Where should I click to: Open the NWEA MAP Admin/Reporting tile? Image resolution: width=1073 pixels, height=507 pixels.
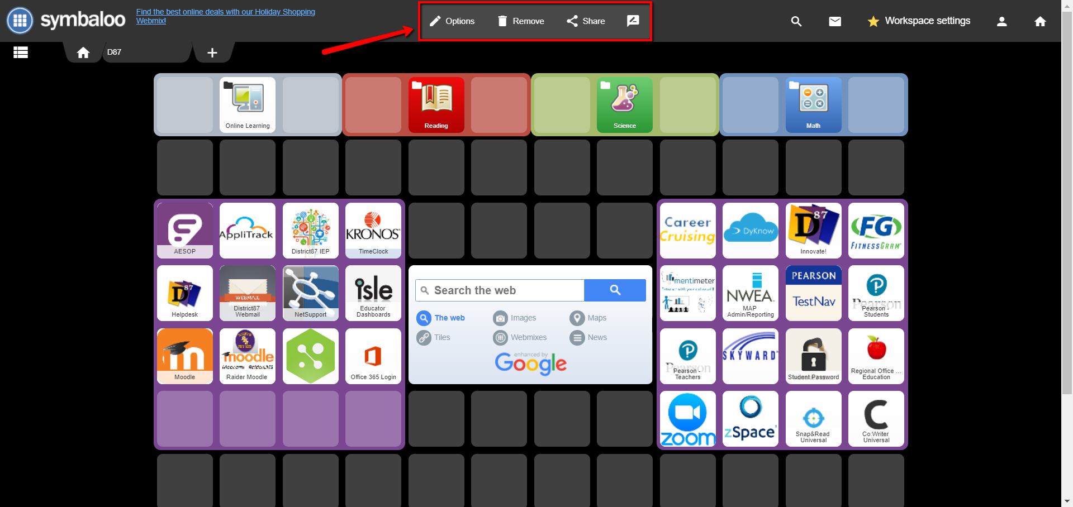click(751, 293)
